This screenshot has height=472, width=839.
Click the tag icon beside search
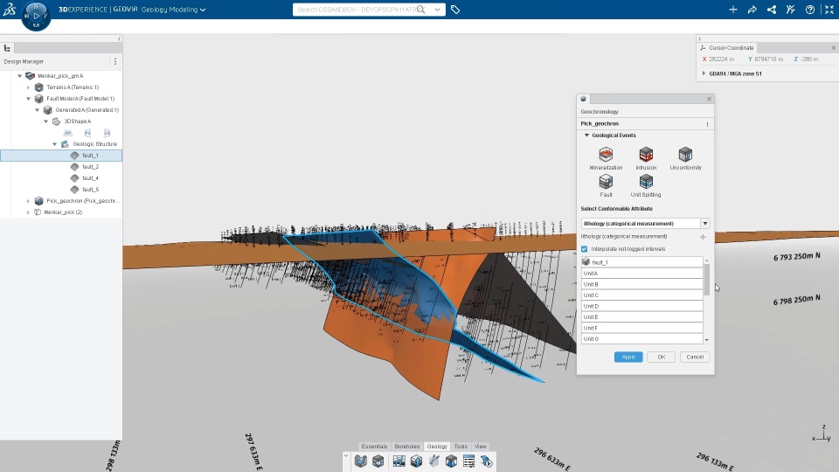click(x=455, y=10)
